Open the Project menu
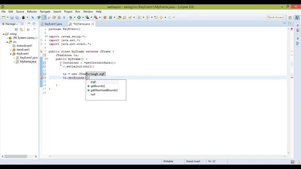 coord(68,12)
